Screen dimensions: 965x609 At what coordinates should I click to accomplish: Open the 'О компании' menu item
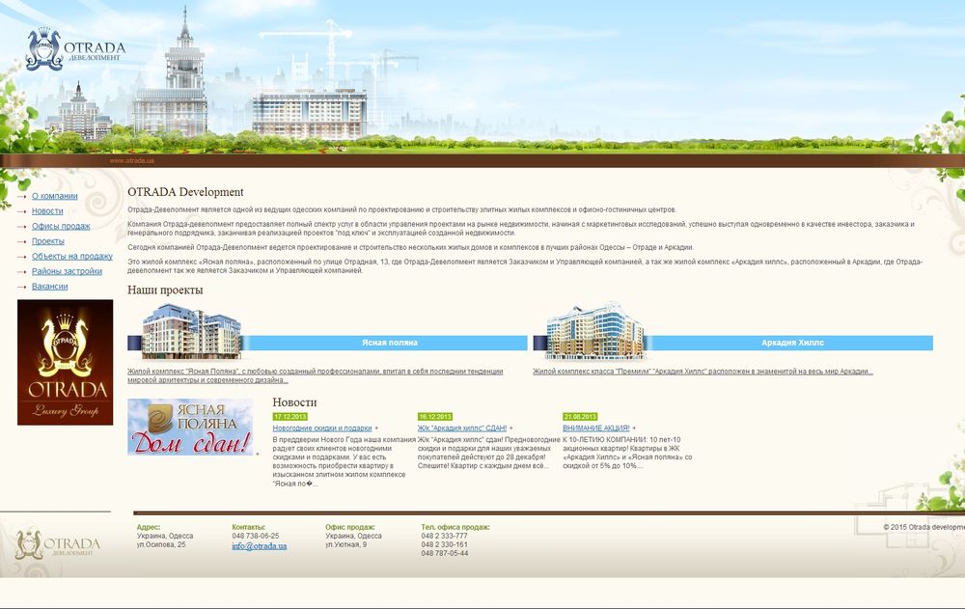(54, 196)
